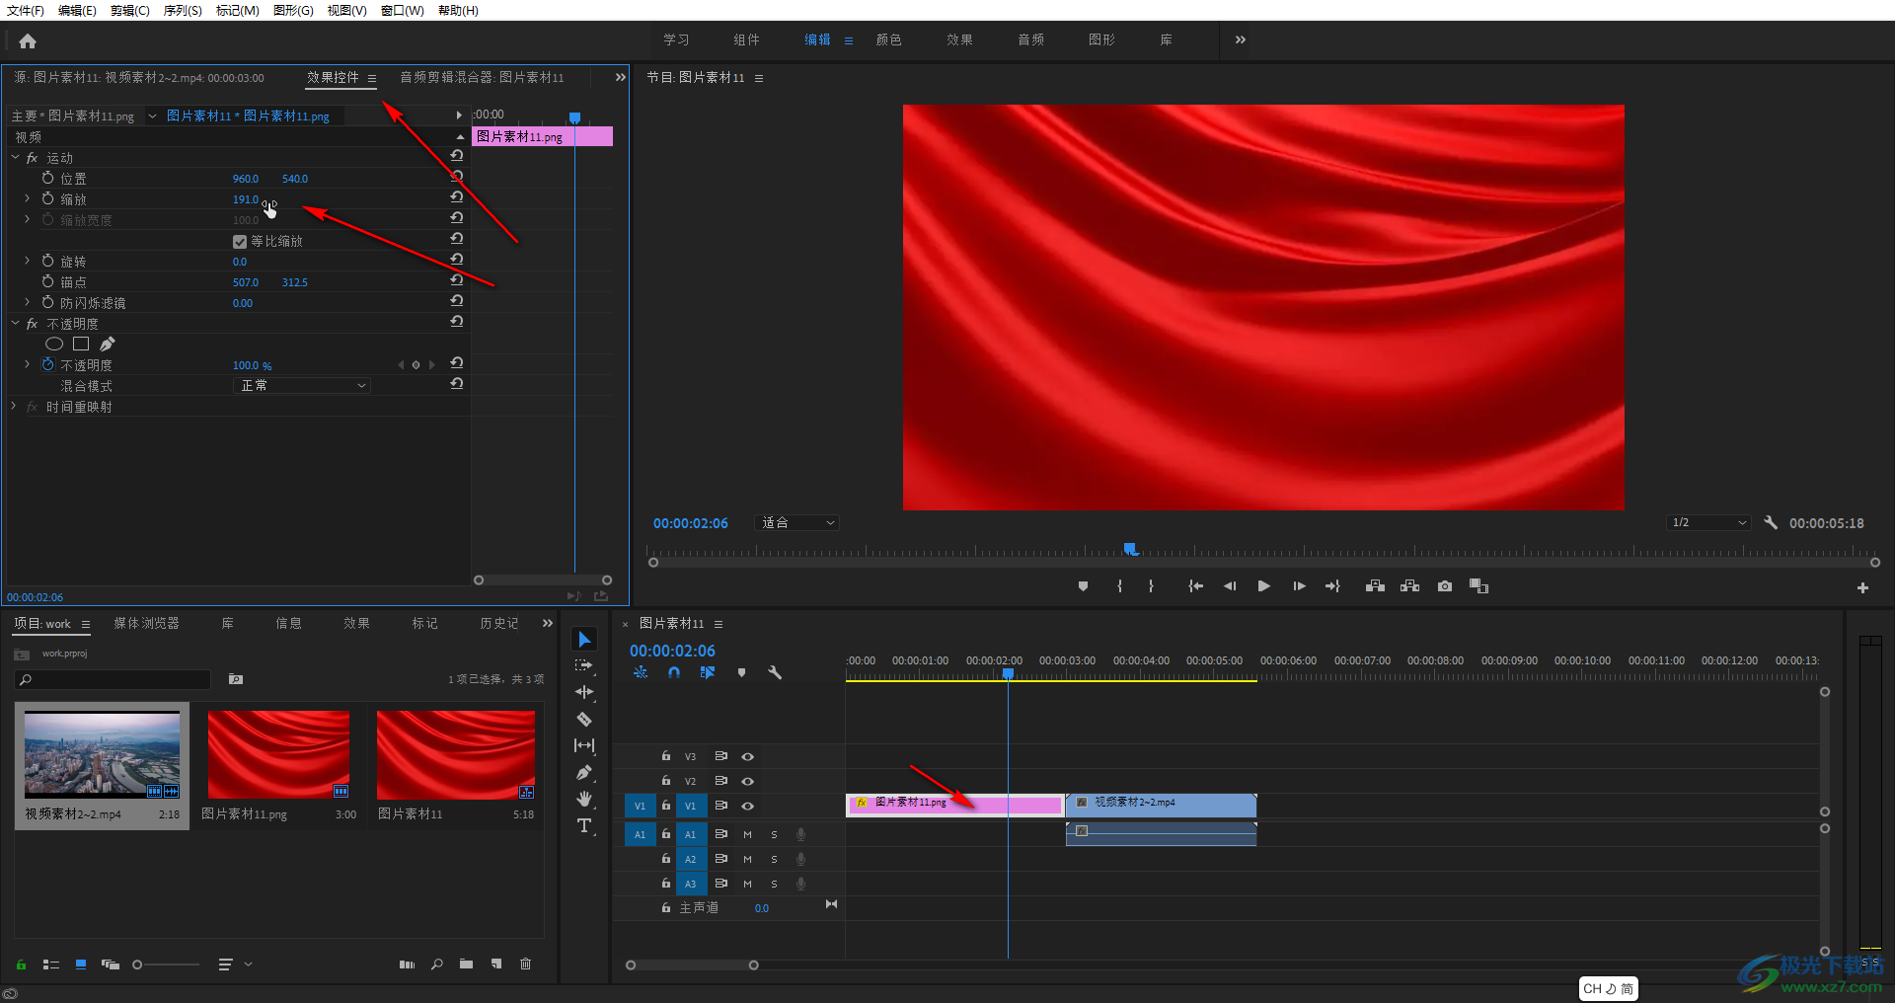Image resolution: width=1895 pixels, height=1003 pixels.
Task: Click the Add Marker icon in Program monitor
Action: click(1083, 586)
